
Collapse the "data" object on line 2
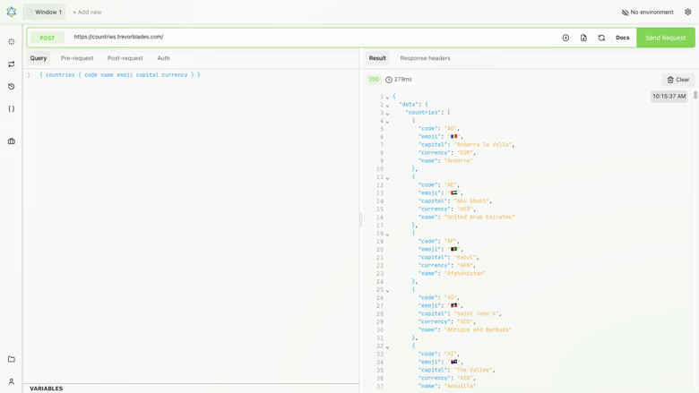[387, 105]
